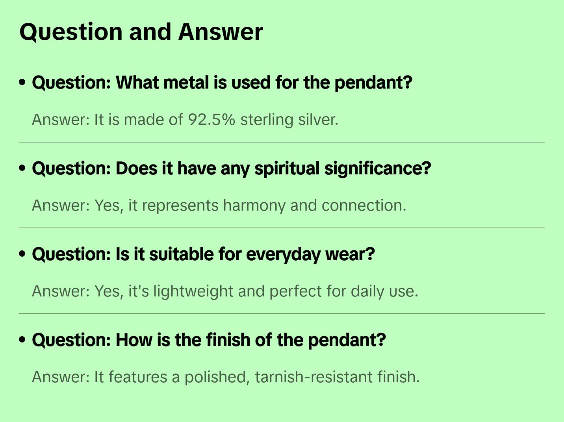Click the word "harmony" in the second answer
Screen dimensions: 564x422
coord(254,205)
